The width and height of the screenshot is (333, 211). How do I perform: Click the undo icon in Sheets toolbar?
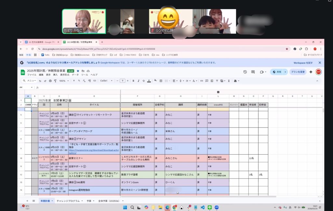click(40, 81)
